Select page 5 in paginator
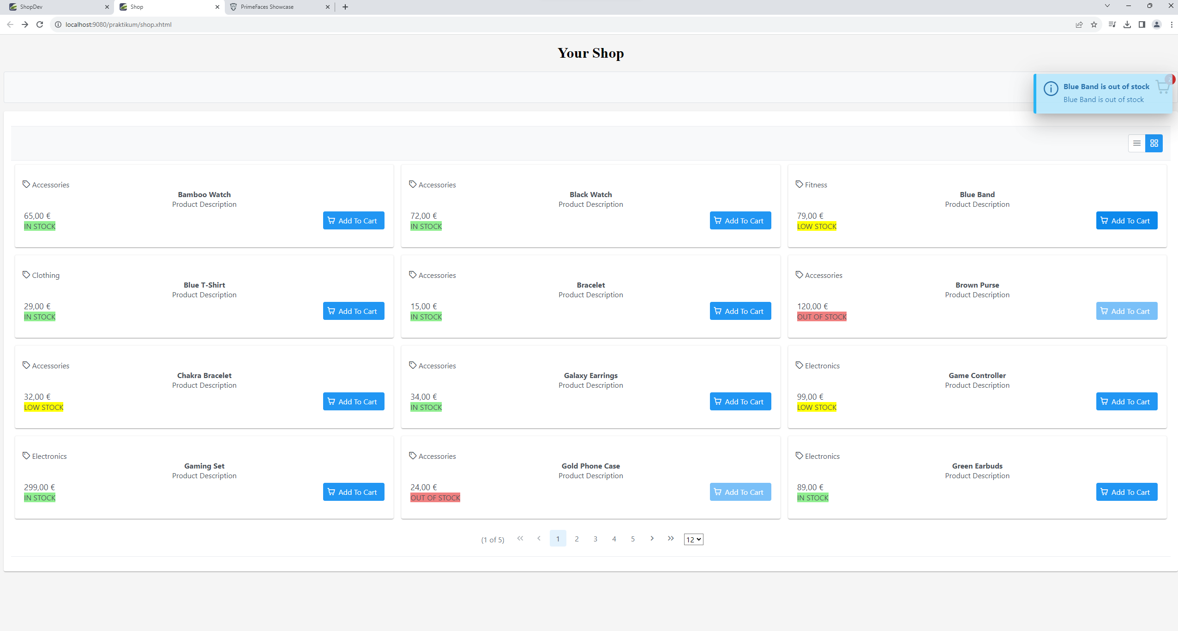 coord(633,539)
